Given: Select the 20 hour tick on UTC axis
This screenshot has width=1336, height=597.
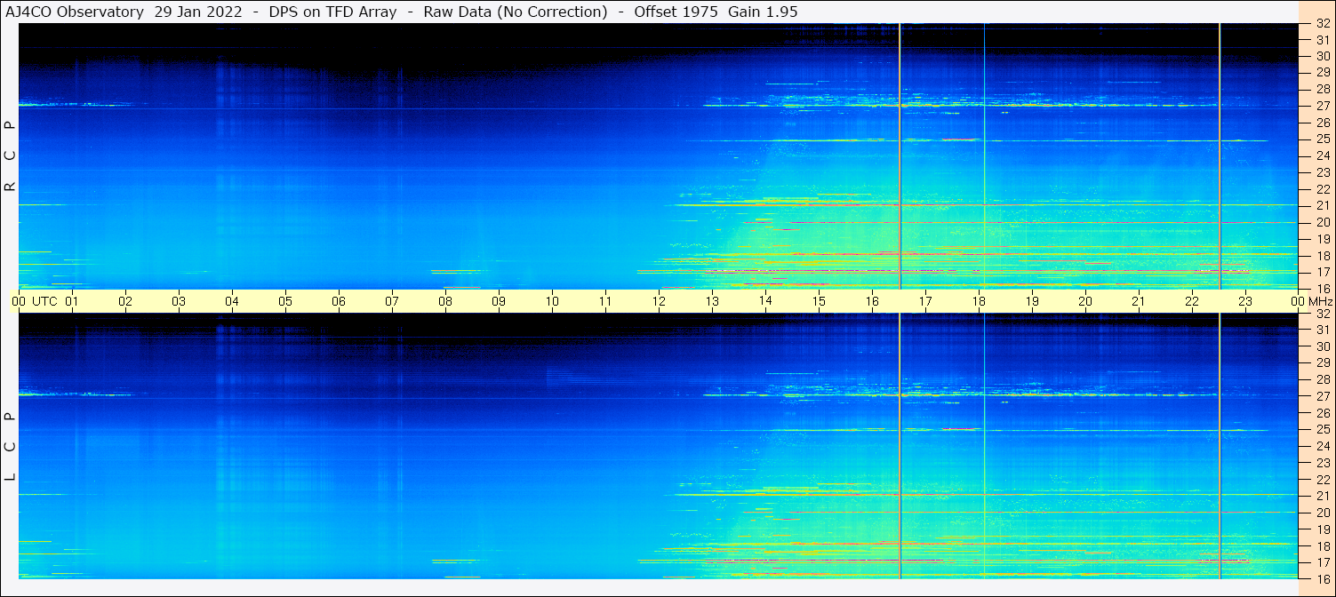Looking at the screenshot, I should pos(1085,301).
